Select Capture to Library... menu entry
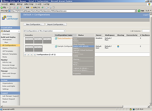This screenshot has width=152, height=111. tap(81, 68)
